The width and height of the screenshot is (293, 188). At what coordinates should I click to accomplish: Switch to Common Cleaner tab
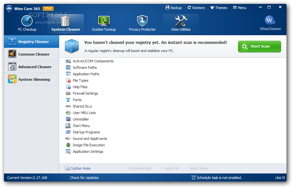tap(32, 54)
